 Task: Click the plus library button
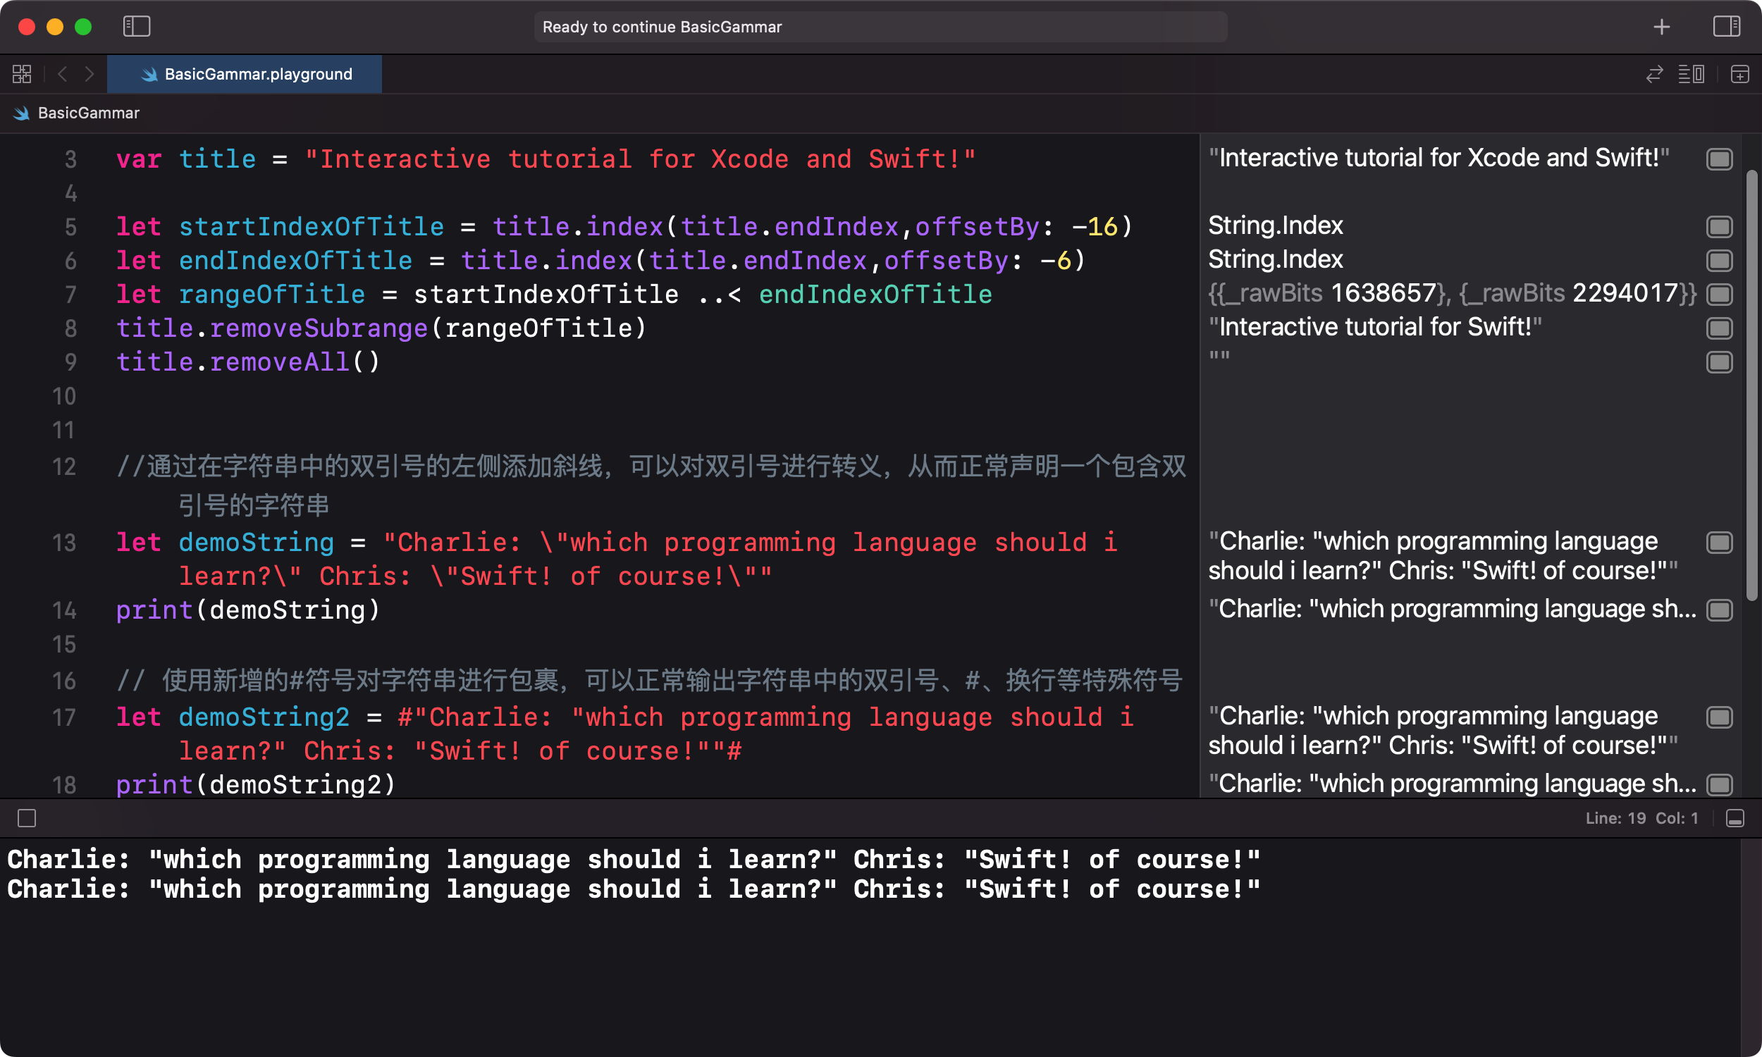coord(1662,26)
